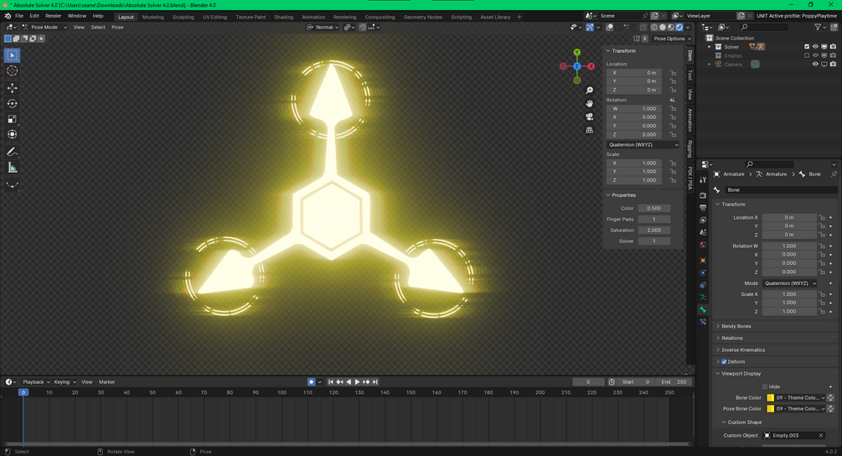Open the Pose Mode dropdown
The height and width of the screenshot is (456, 842).
(x=44, y=28)
